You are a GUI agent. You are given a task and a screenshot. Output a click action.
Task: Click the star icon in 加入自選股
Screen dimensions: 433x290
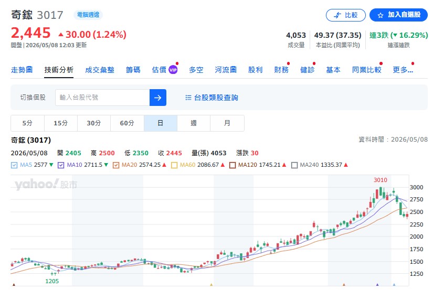381,15
